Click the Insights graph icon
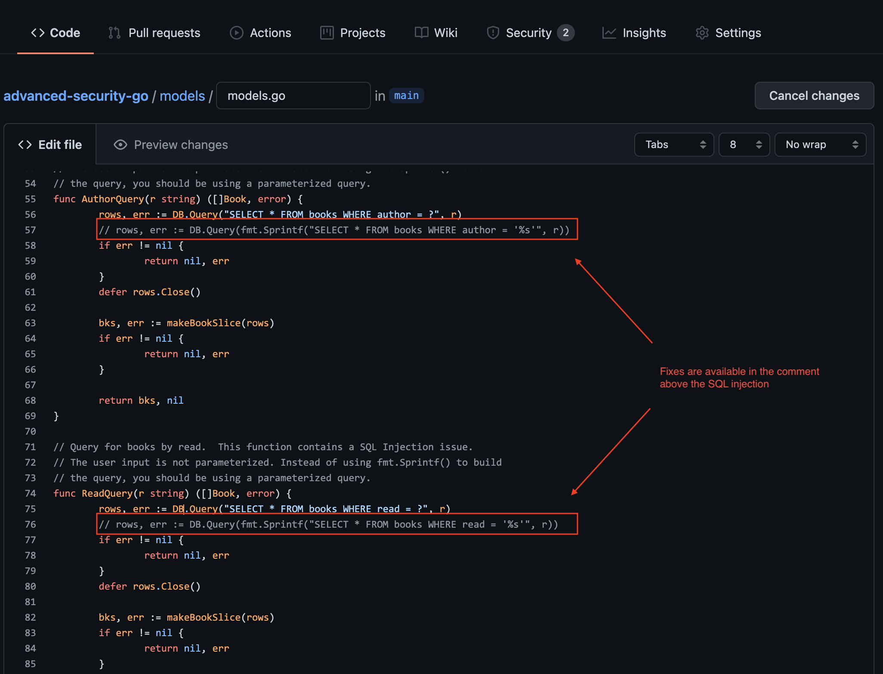This screenshot has height=674, width=883. tap(609, 33)
